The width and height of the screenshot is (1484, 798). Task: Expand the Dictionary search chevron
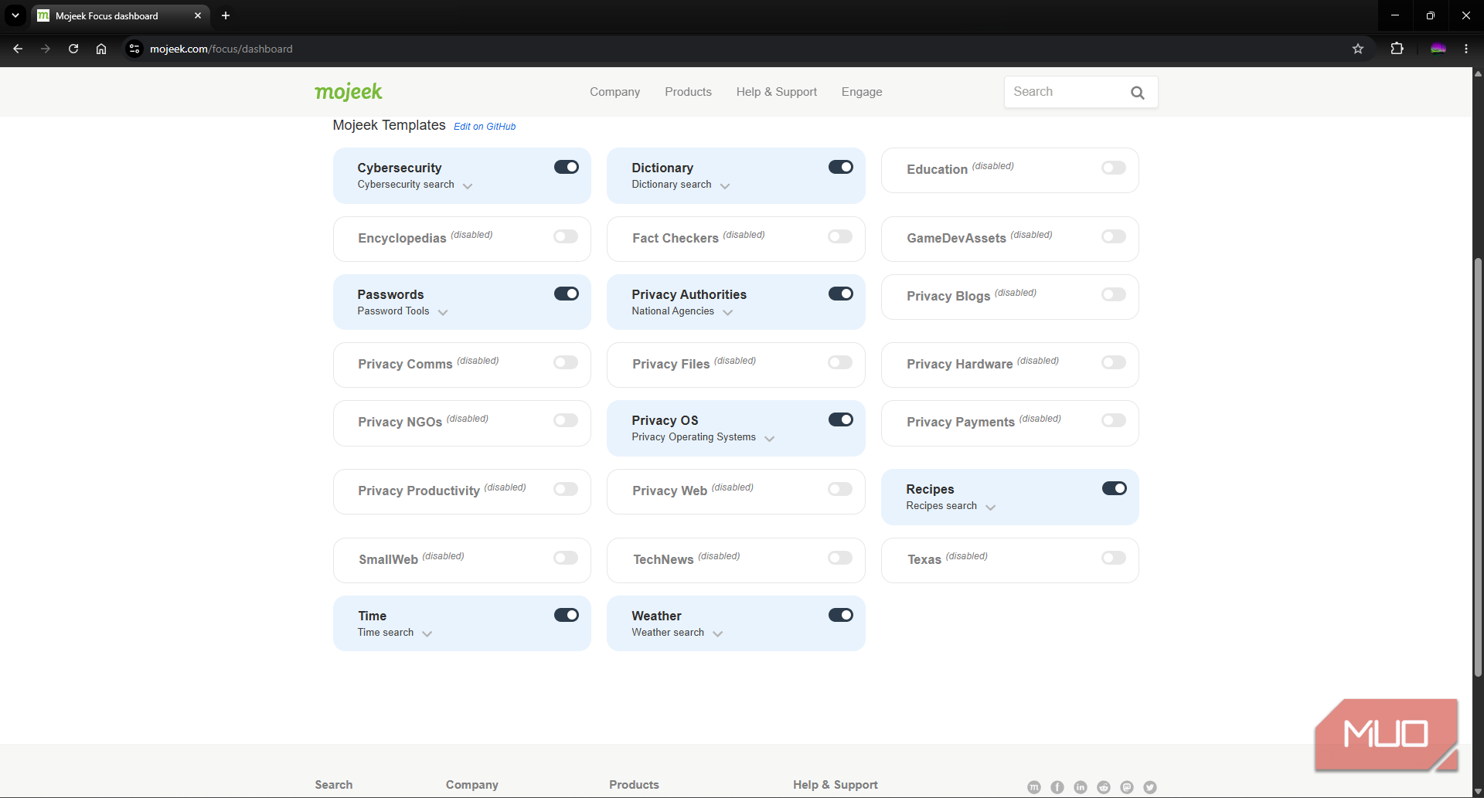(x=725, y=186)
